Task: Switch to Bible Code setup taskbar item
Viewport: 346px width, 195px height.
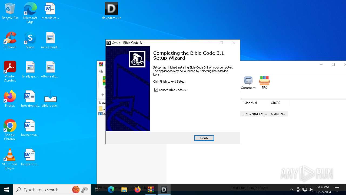Action: pyautogui.click(x=164, y=190)
